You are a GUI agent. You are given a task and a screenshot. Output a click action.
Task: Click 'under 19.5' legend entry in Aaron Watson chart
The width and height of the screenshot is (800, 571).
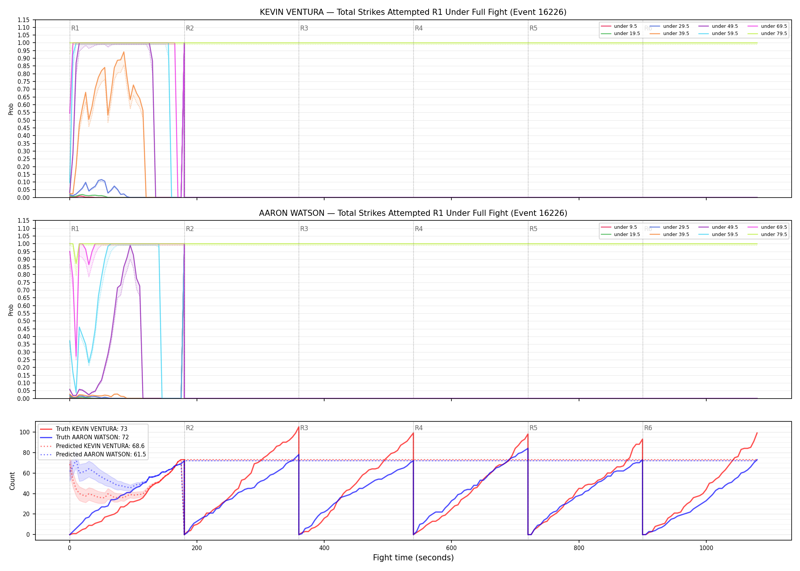[x=621, y=234]
